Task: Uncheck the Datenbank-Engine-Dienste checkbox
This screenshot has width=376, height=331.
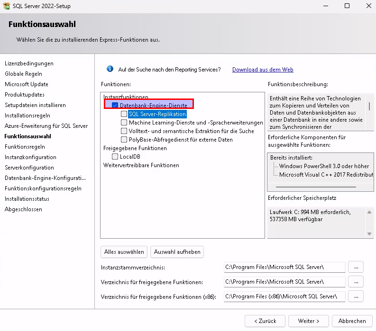Action: click(x=115, y=105)
